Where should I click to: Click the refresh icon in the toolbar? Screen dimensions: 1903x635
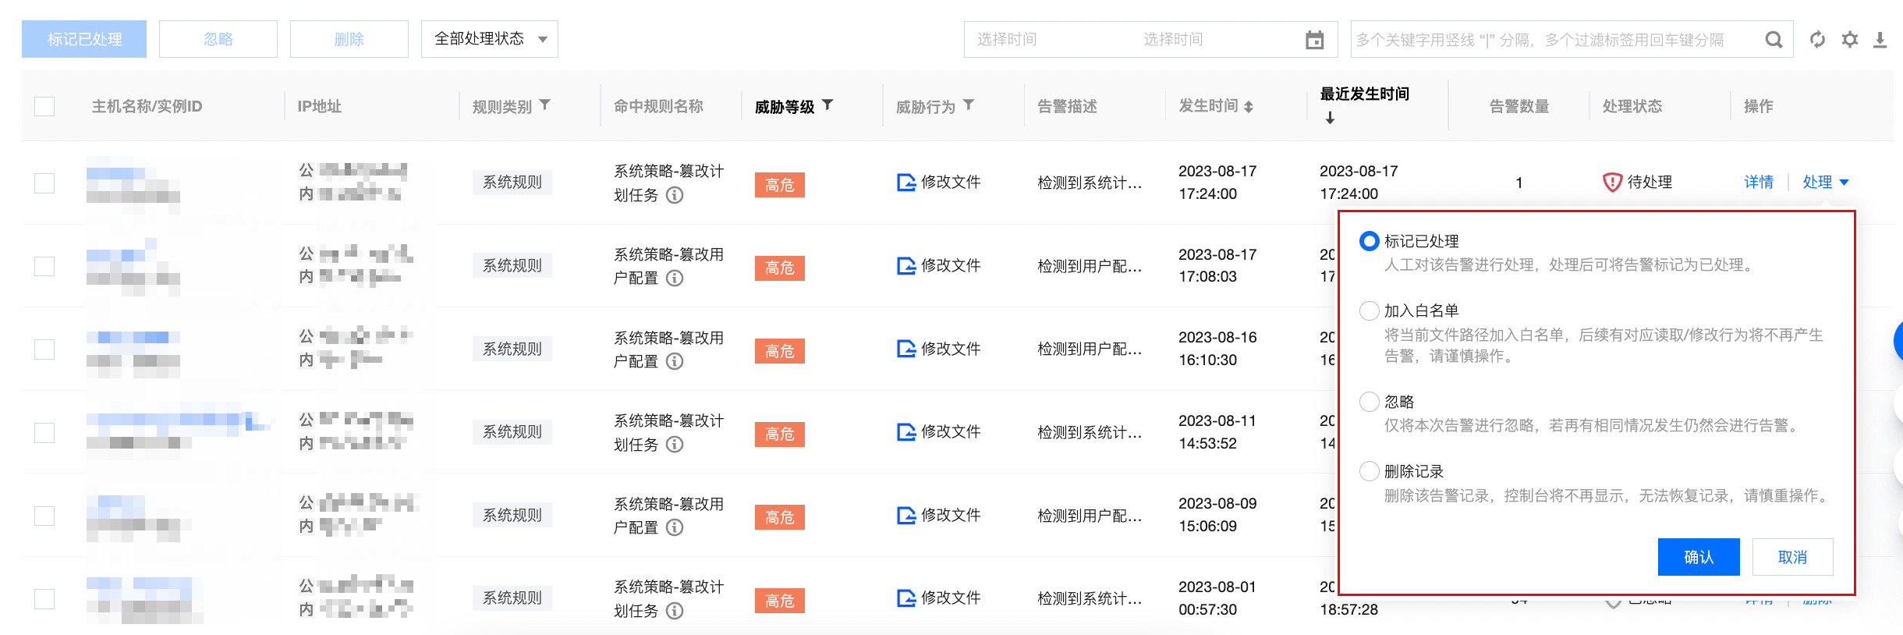point(1817,40)
